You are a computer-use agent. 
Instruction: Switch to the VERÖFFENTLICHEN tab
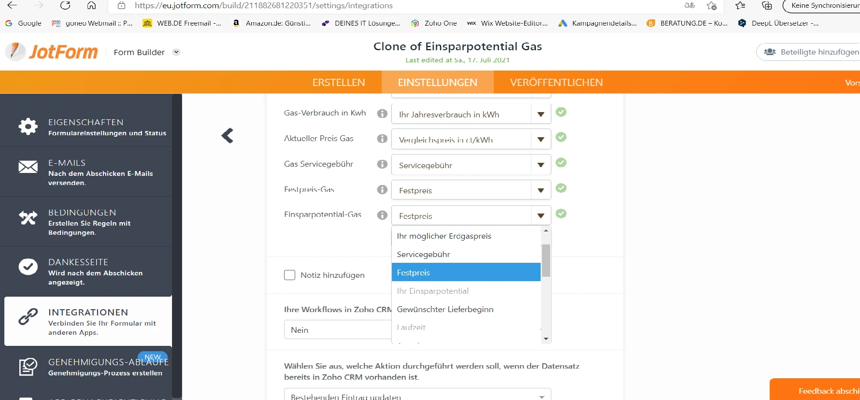[x=556, y=82]
